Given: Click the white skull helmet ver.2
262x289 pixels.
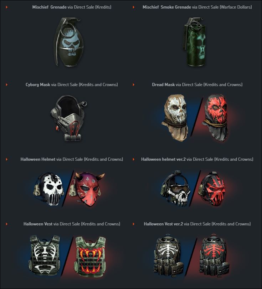Looking at the screenshot, I should (x=176, y=188).
